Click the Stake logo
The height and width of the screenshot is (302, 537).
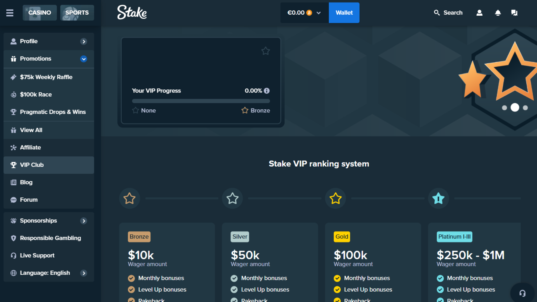pos(132,13)
